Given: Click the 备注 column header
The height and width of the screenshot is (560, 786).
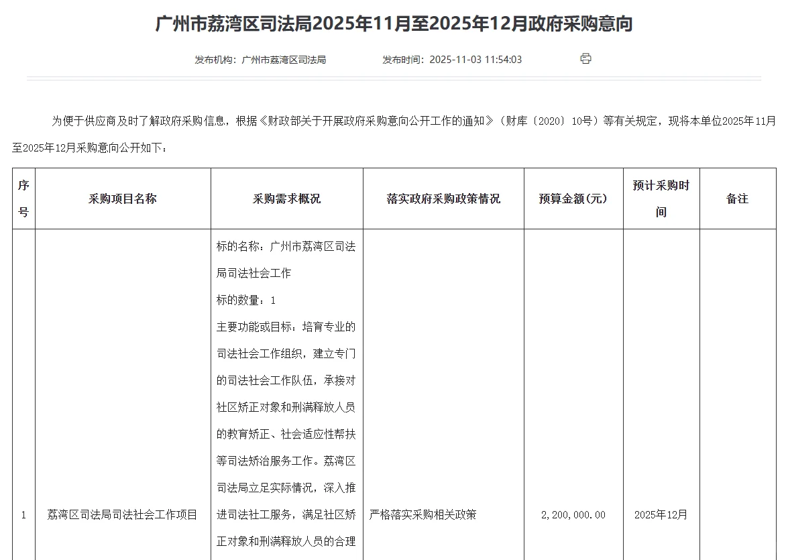Looking at the screenshot, I should 738,198.
